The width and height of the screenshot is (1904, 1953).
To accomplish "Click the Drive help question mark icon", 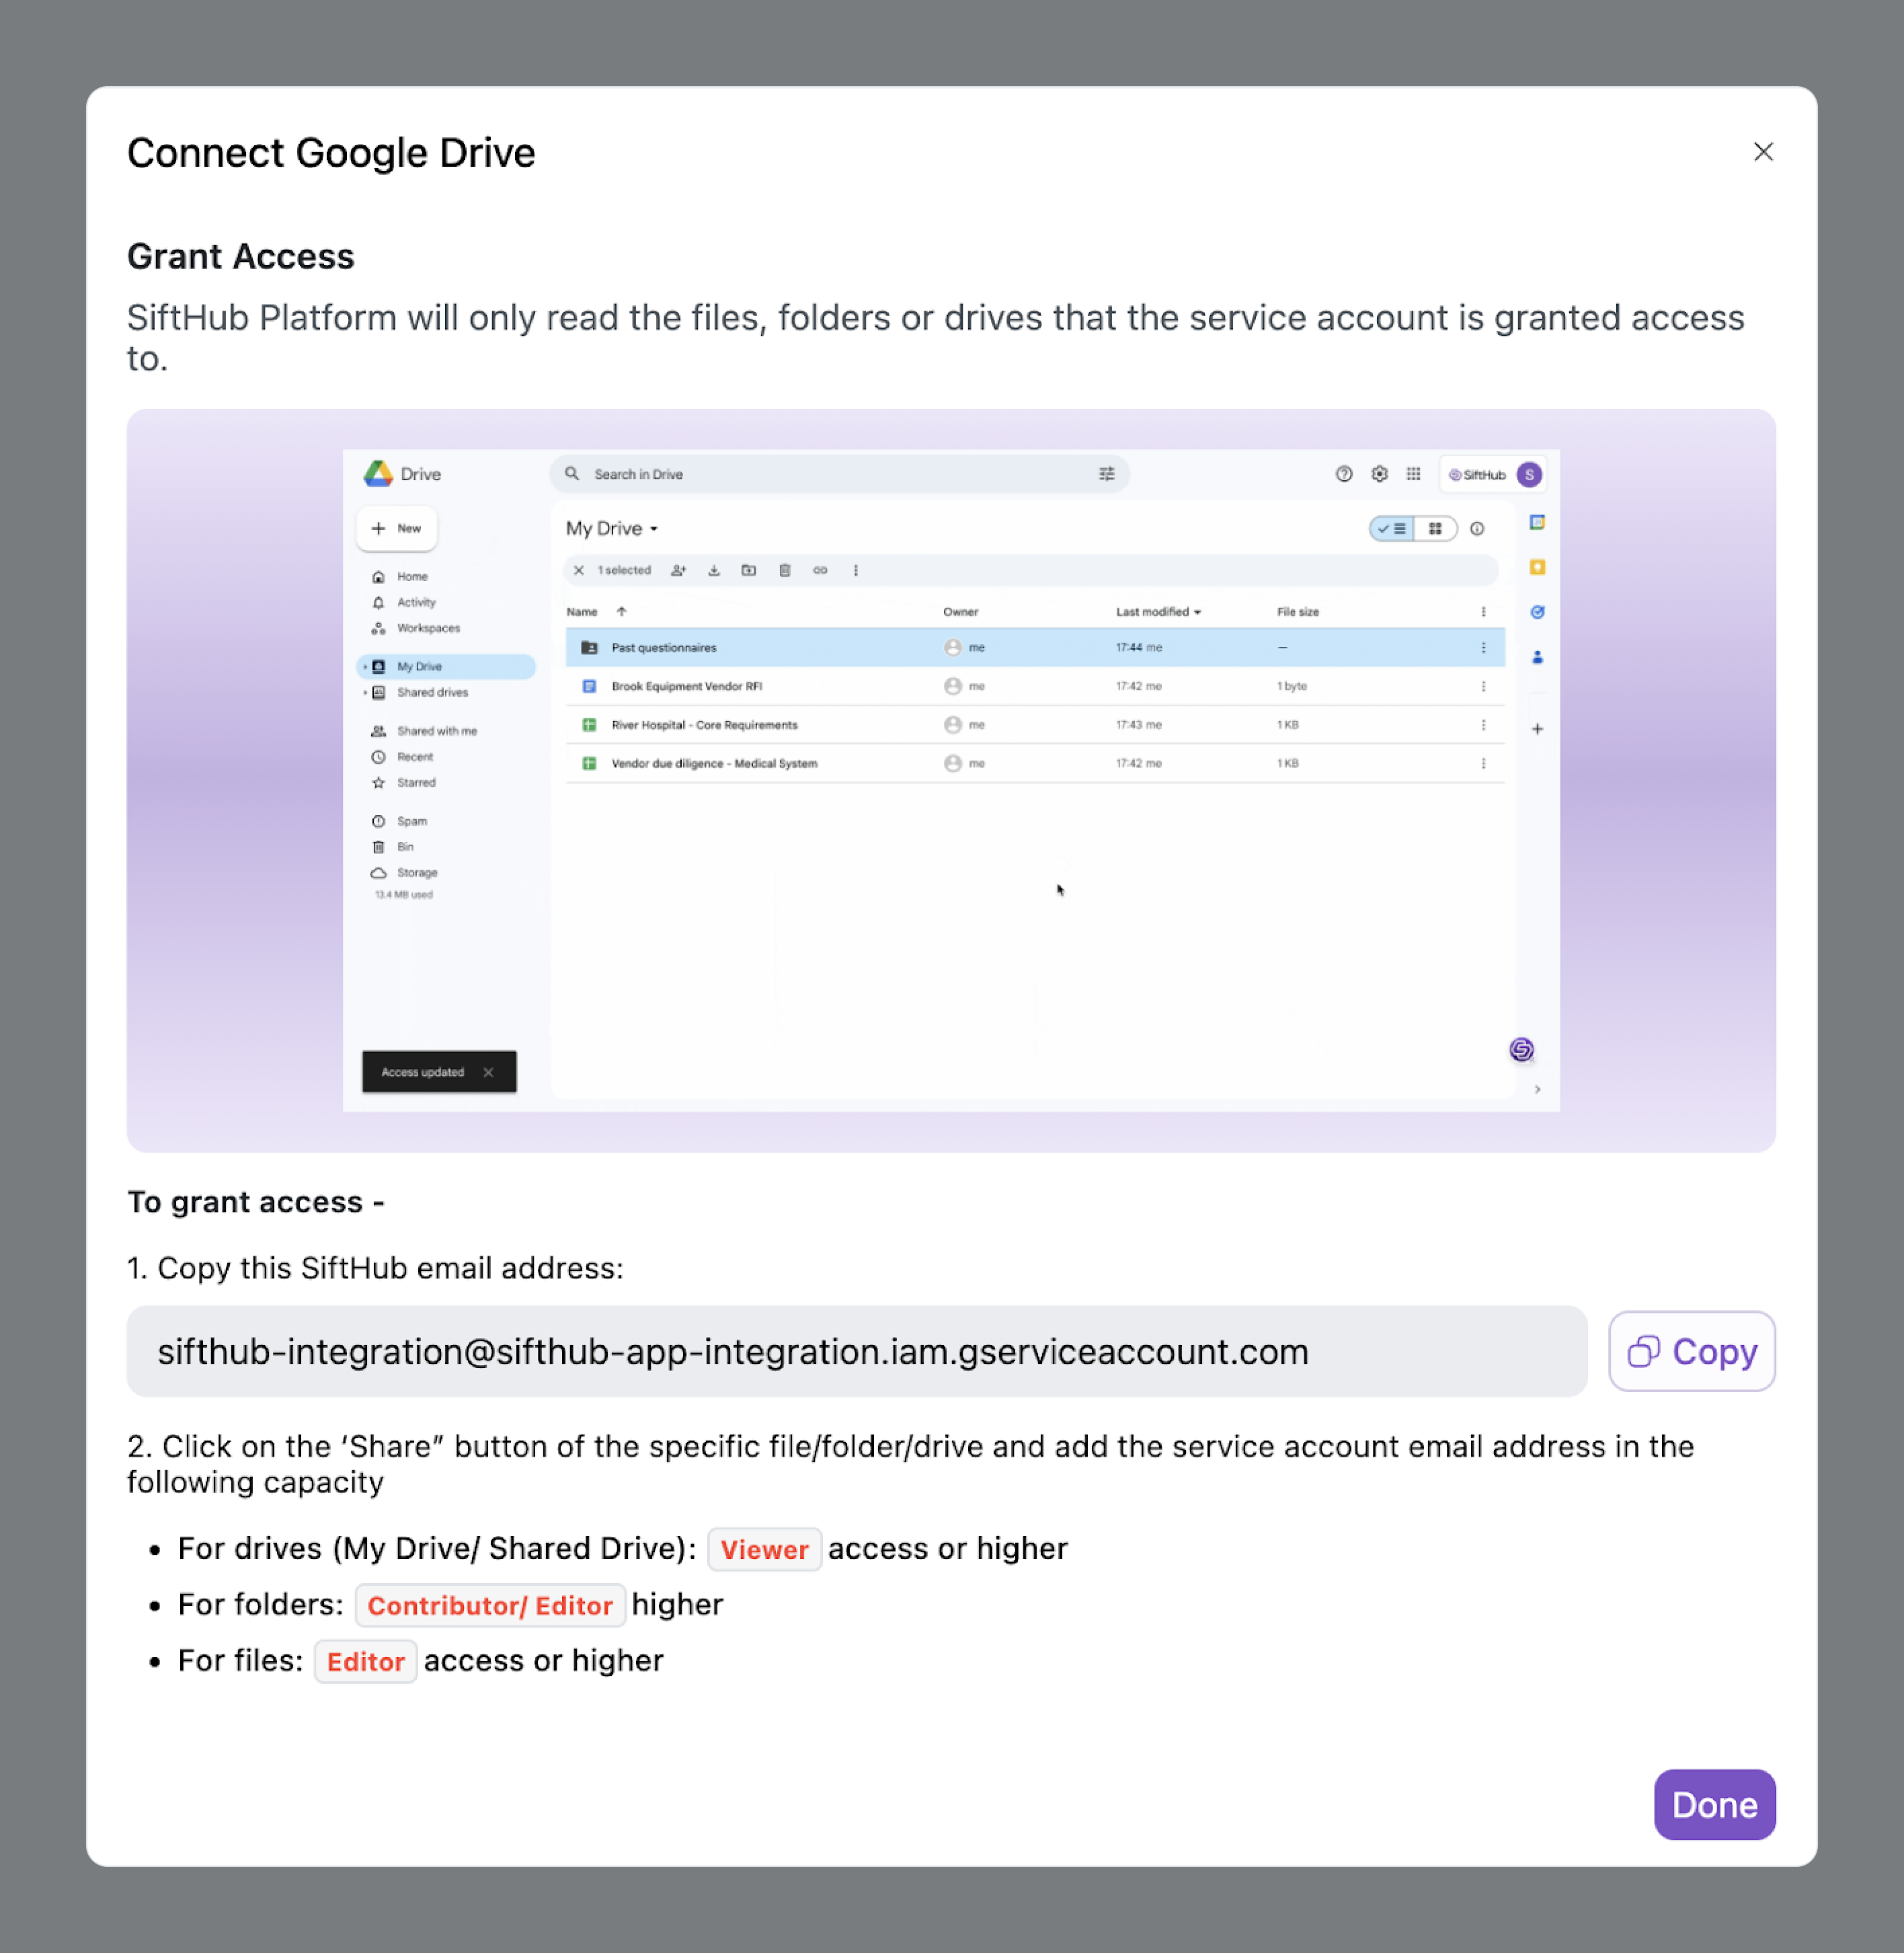I will click(1344, 474).
